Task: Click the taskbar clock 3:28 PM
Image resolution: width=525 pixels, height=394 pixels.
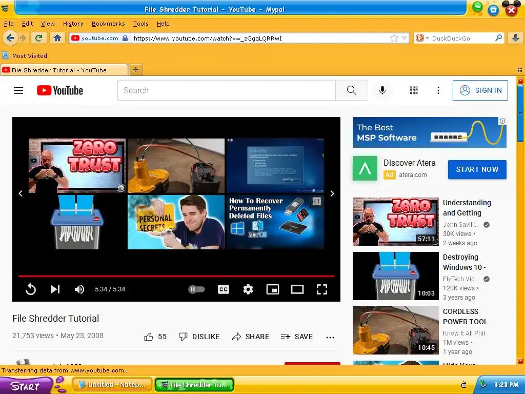Action: point(506,385)
